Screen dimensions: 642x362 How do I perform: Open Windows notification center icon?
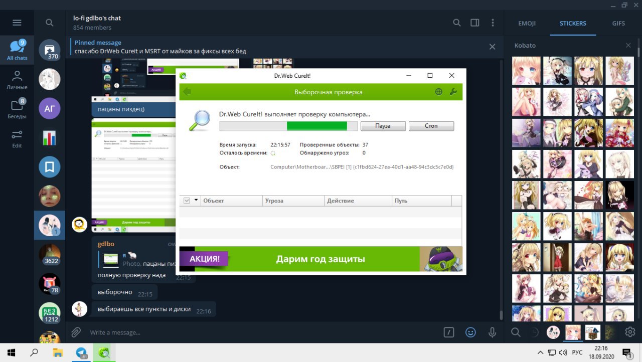pyautogui.click(x=626, y=352)
